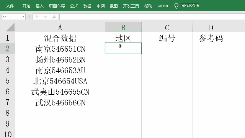This screenshot has width=245, height=138.
Task: Select row 5 header
Action: point(8,81)
